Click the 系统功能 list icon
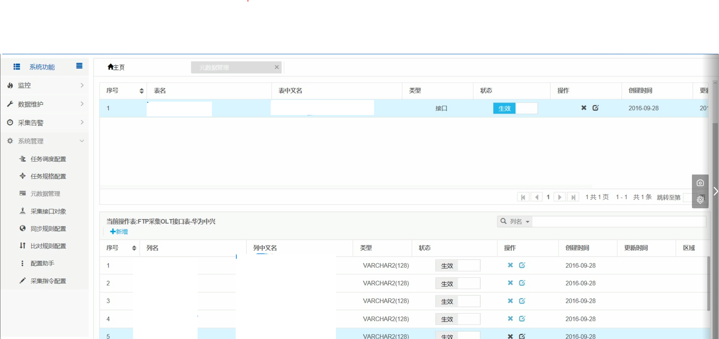 click(x=17, y=67)
